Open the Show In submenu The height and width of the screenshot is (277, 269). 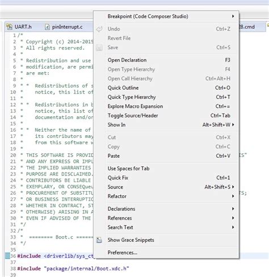[x=166, y=125]
